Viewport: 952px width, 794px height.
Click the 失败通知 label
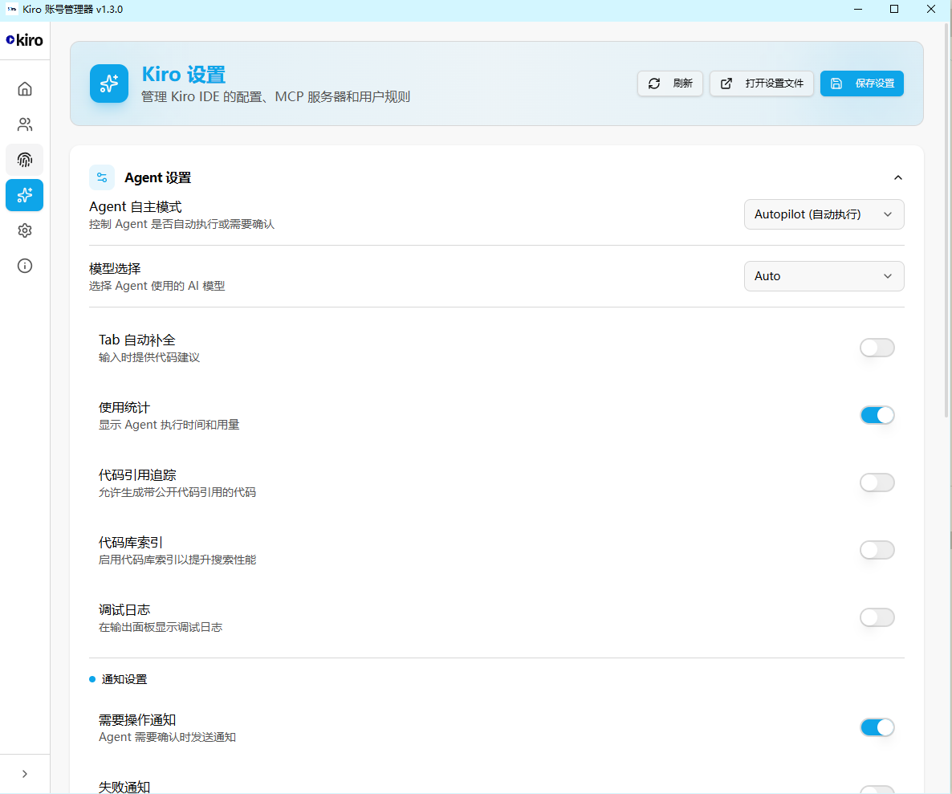tap(124, 788)
